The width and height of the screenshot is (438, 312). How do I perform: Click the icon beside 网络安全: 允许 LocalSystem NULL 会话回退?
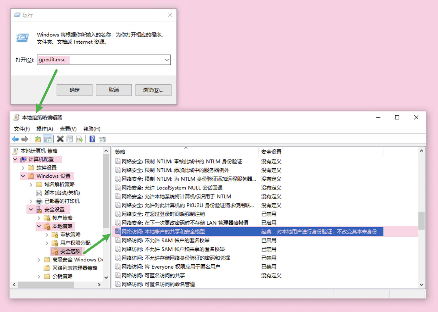click(x=118, y=188)
